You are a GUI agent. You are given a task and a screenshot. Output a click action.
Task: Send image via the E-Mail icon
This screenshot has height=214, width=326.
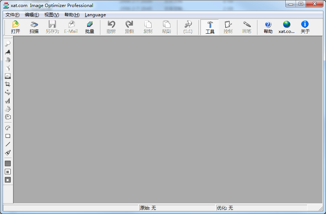pos(71,27)
